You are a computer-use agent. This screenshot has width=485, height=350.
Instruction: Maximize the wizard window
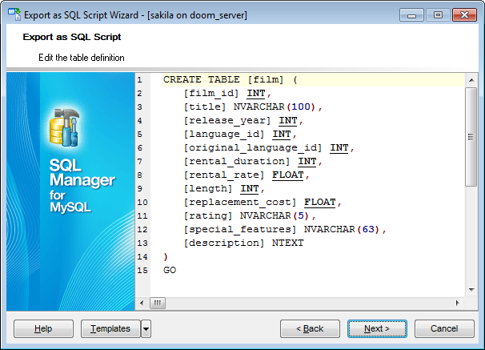coord(439,14)
